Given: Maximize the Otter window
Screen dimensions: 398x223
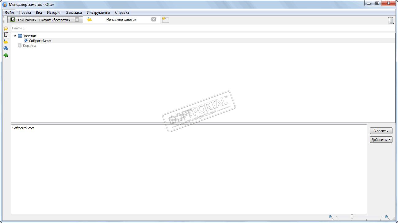Looking at the screenshot, I should (377, 3).
